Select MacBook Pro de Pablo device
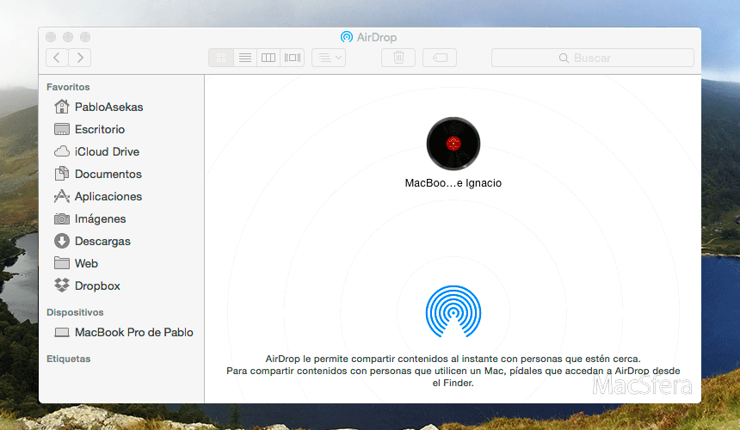 tap(133, 332)
